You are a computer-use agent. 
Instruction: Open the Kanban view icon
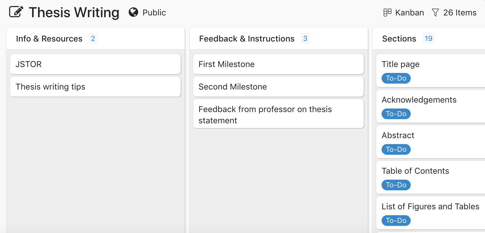(387, 12)
